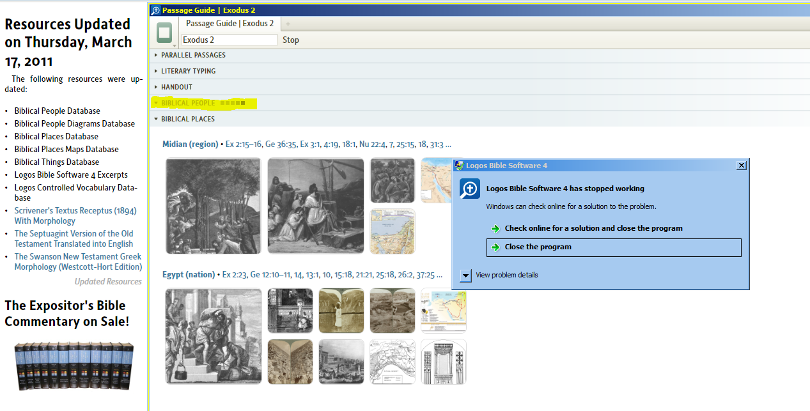
Task: Select Biblical Places Maps Database item
Action: coord(66,150)
